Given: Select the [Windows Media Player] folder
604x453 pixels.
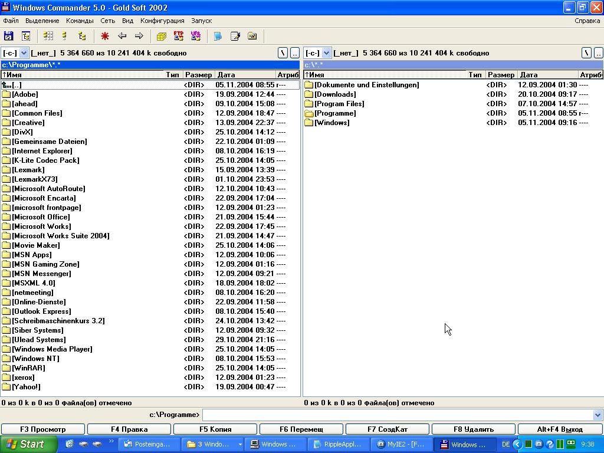Looking at the screenshot, I should point(150,349).
